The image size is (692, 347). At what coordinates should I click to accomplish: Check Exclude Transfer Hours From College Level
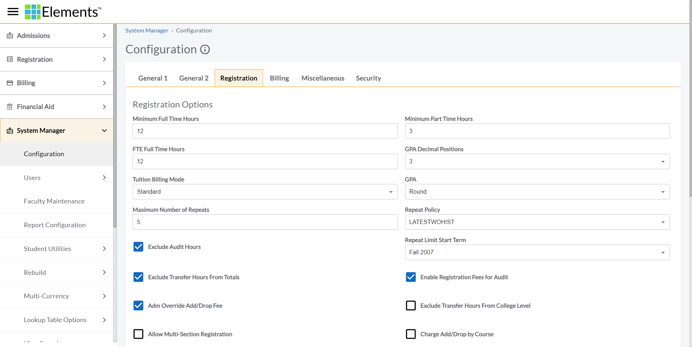click(x=411, y=306)
